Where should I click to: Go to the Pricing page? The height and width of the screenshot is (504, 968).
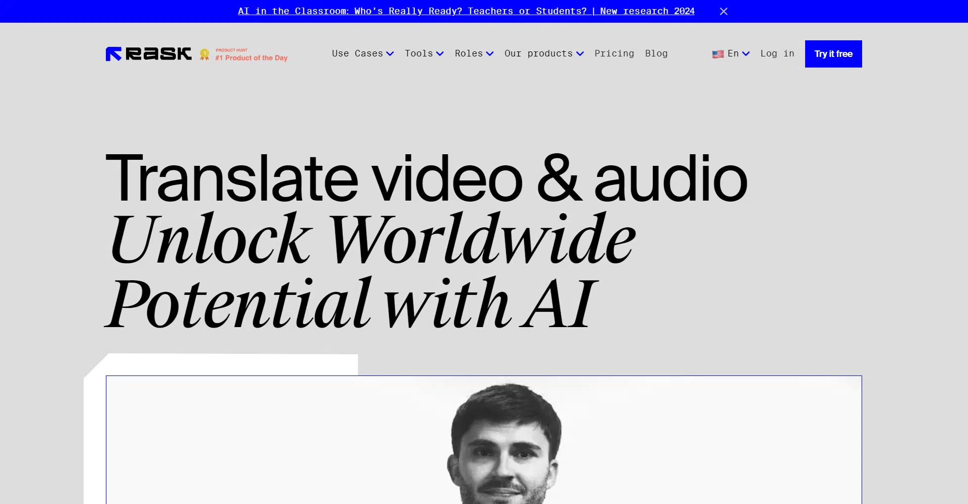tap(614, 53)
